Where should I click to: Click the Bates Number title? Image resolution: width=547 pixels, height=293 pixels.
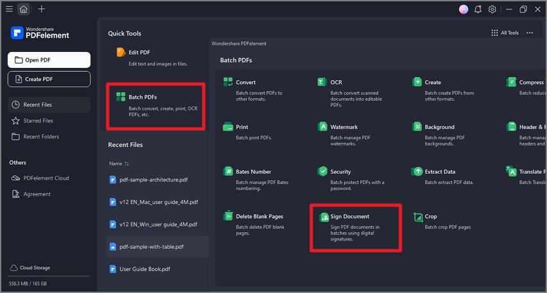click(253, 172)
